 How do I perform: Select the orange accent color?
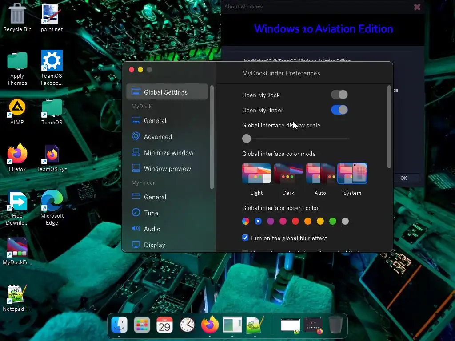tap(308, 221)
